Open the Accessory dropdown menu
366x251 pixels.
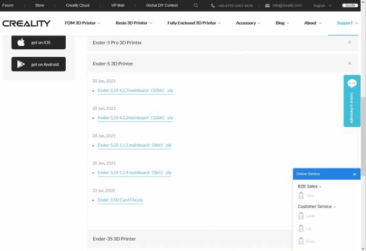(x=248, y=23)
